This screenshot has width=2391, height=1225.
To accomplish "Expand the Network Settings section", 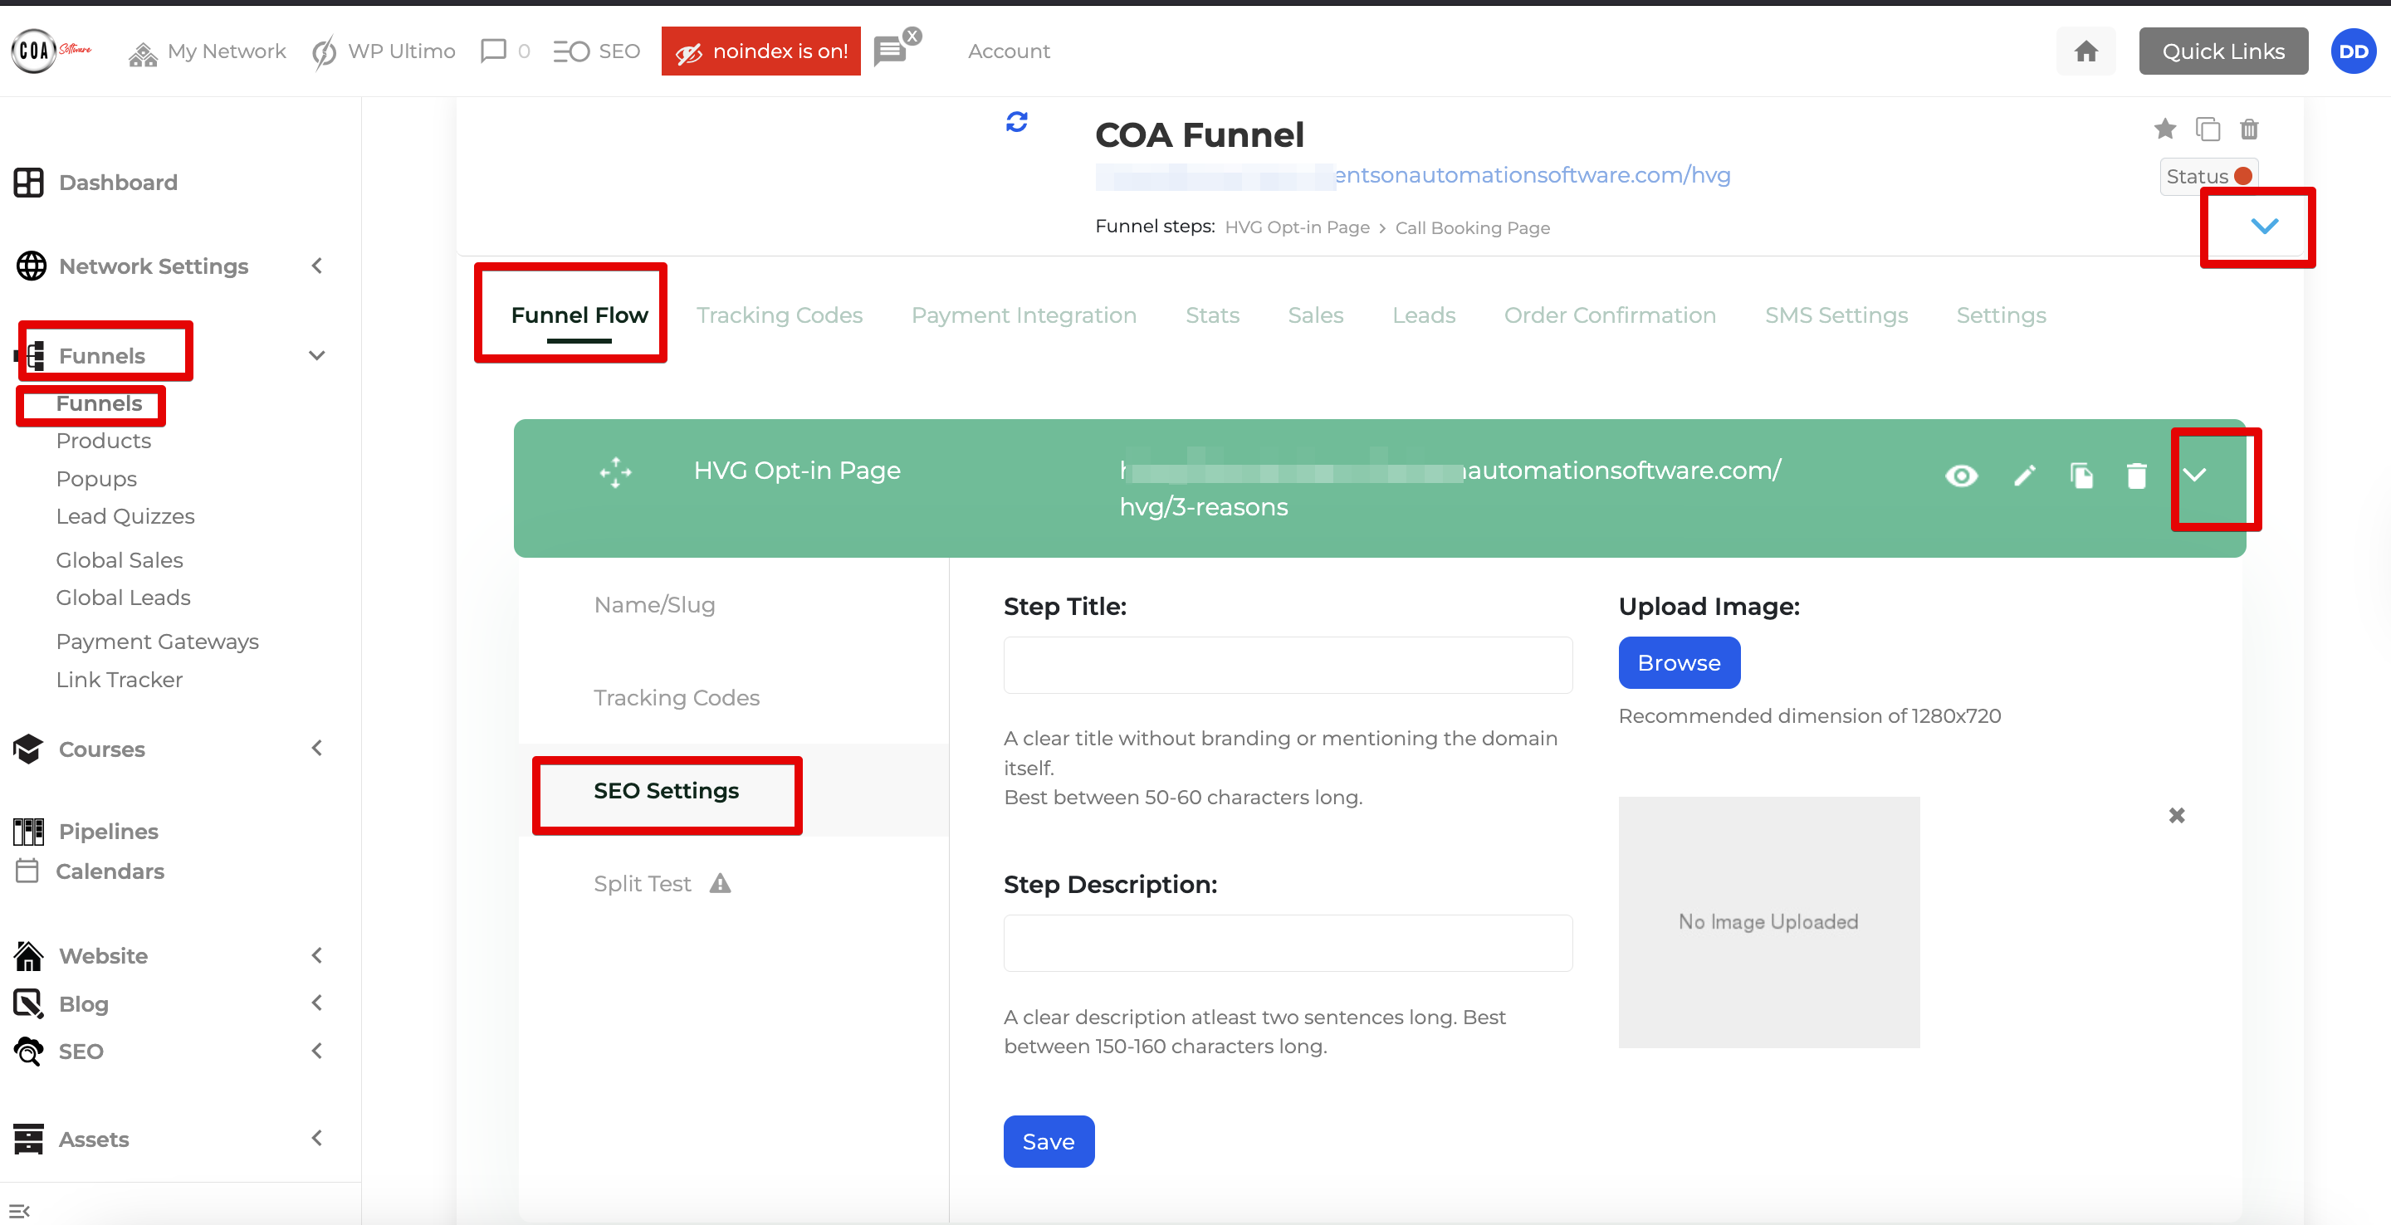I will tap(316, 266).
